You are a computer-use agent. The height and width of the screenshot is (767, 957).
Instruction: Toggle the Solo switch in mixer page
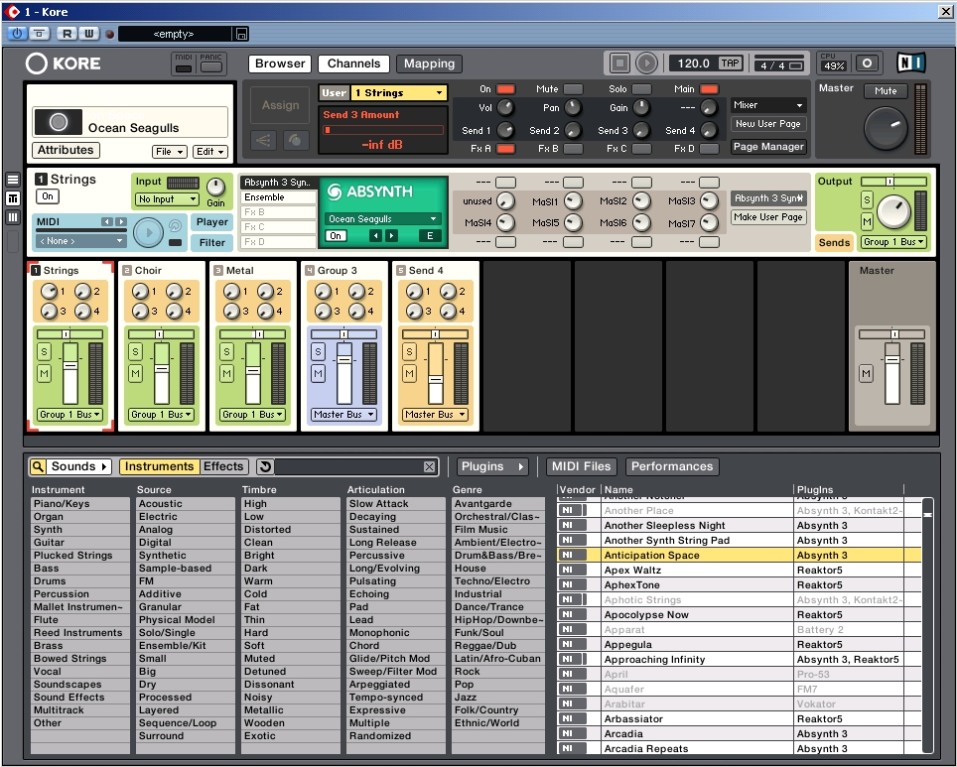(x=641, y=89)
